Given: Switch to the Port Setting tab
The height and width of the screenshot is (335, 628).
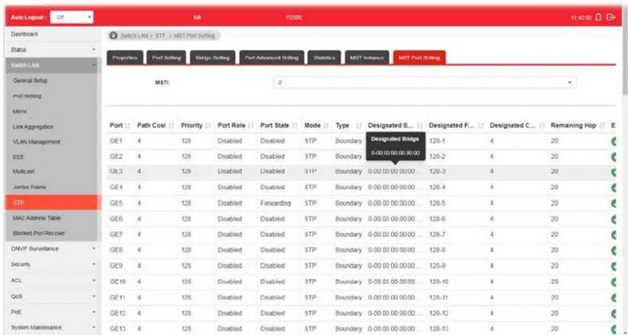Looking at the screenshot, I should click(x=167, y=58).
